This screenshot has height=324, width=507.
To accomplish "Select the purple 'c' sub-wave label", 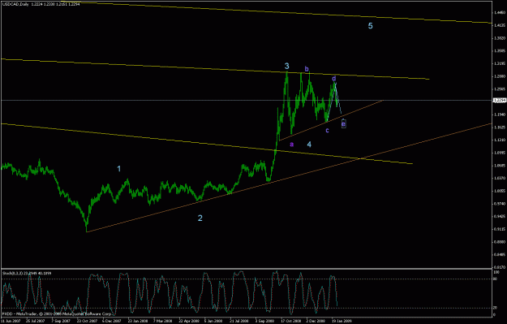I will pyautogui.click(x=327, y=131).
